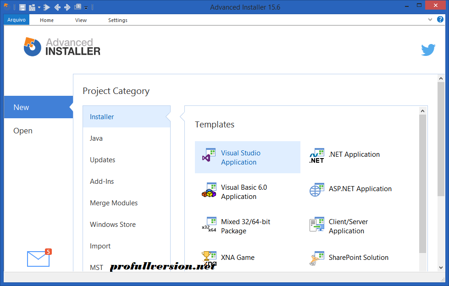The height and width of the screenshot is (286, 449).
Task: Customize the quick access toolbar dropdown
Action: click(x=86, y=7)
